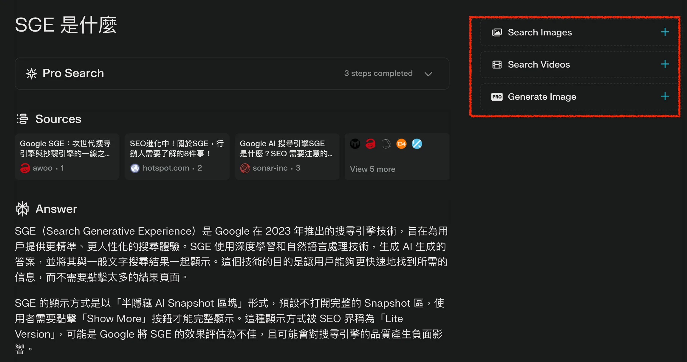Screen dimensions: 687x362
Task: Open the Search Videos option
Action: pyautogui.click(x=580, y=64)
